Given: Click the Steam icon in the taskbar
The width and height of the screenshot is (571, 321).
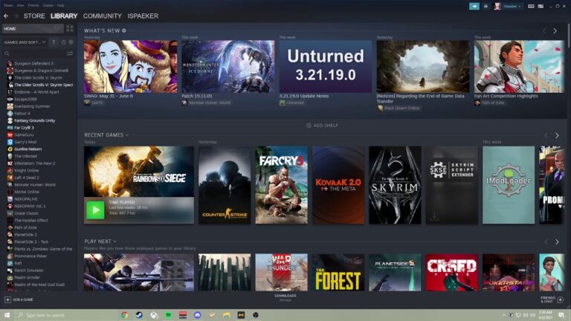Looking at the screenshot, I should (139, 315).
